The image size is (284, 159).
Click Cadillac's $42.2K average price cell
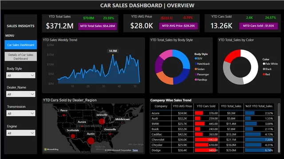click(182, 134)
